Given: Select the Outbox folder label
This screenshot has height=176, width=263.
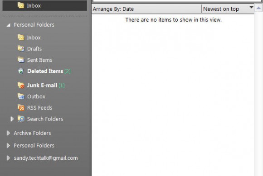Looking at the screenshot, I should 36,97.
